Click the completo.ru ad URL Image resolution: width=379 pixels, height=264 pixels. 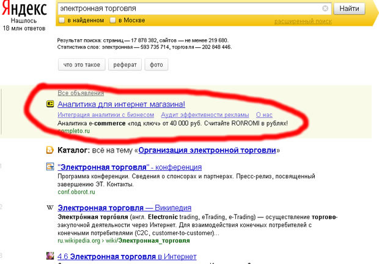pyautogui.click(x=74, y=131)
